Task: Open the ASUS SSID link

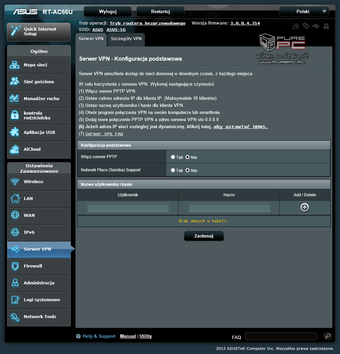Action: pyautogui.click(x=98, y=30)
